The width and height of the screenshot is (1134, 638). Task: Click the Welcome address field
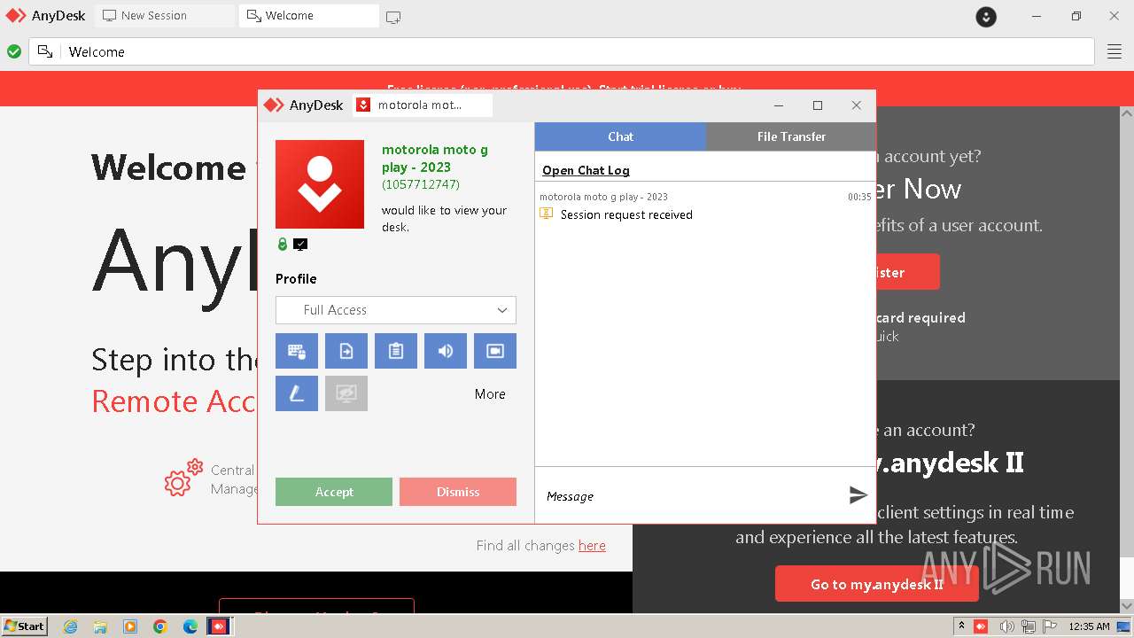(x=576, y=51)
